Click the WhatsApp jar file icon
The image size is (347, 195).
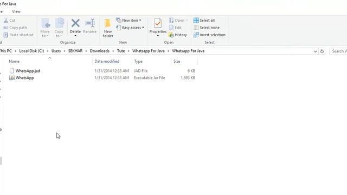[x=12, y=77]
